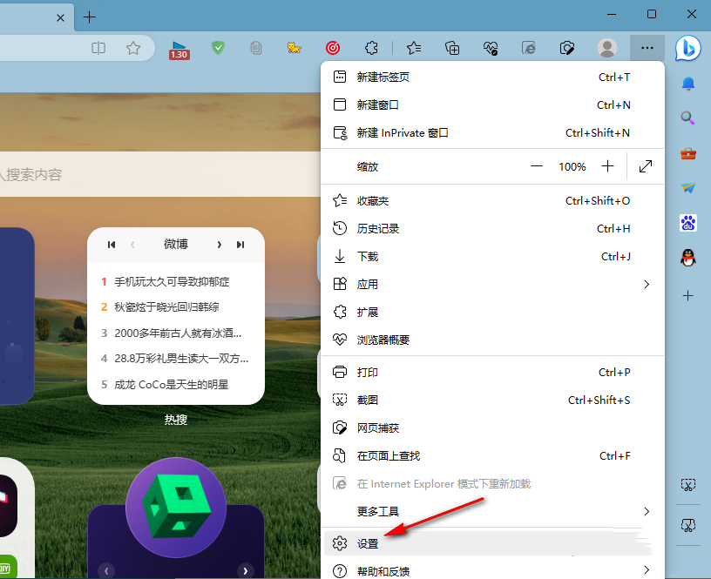Open the Bing chat sidebar icon

coord(687,48)
